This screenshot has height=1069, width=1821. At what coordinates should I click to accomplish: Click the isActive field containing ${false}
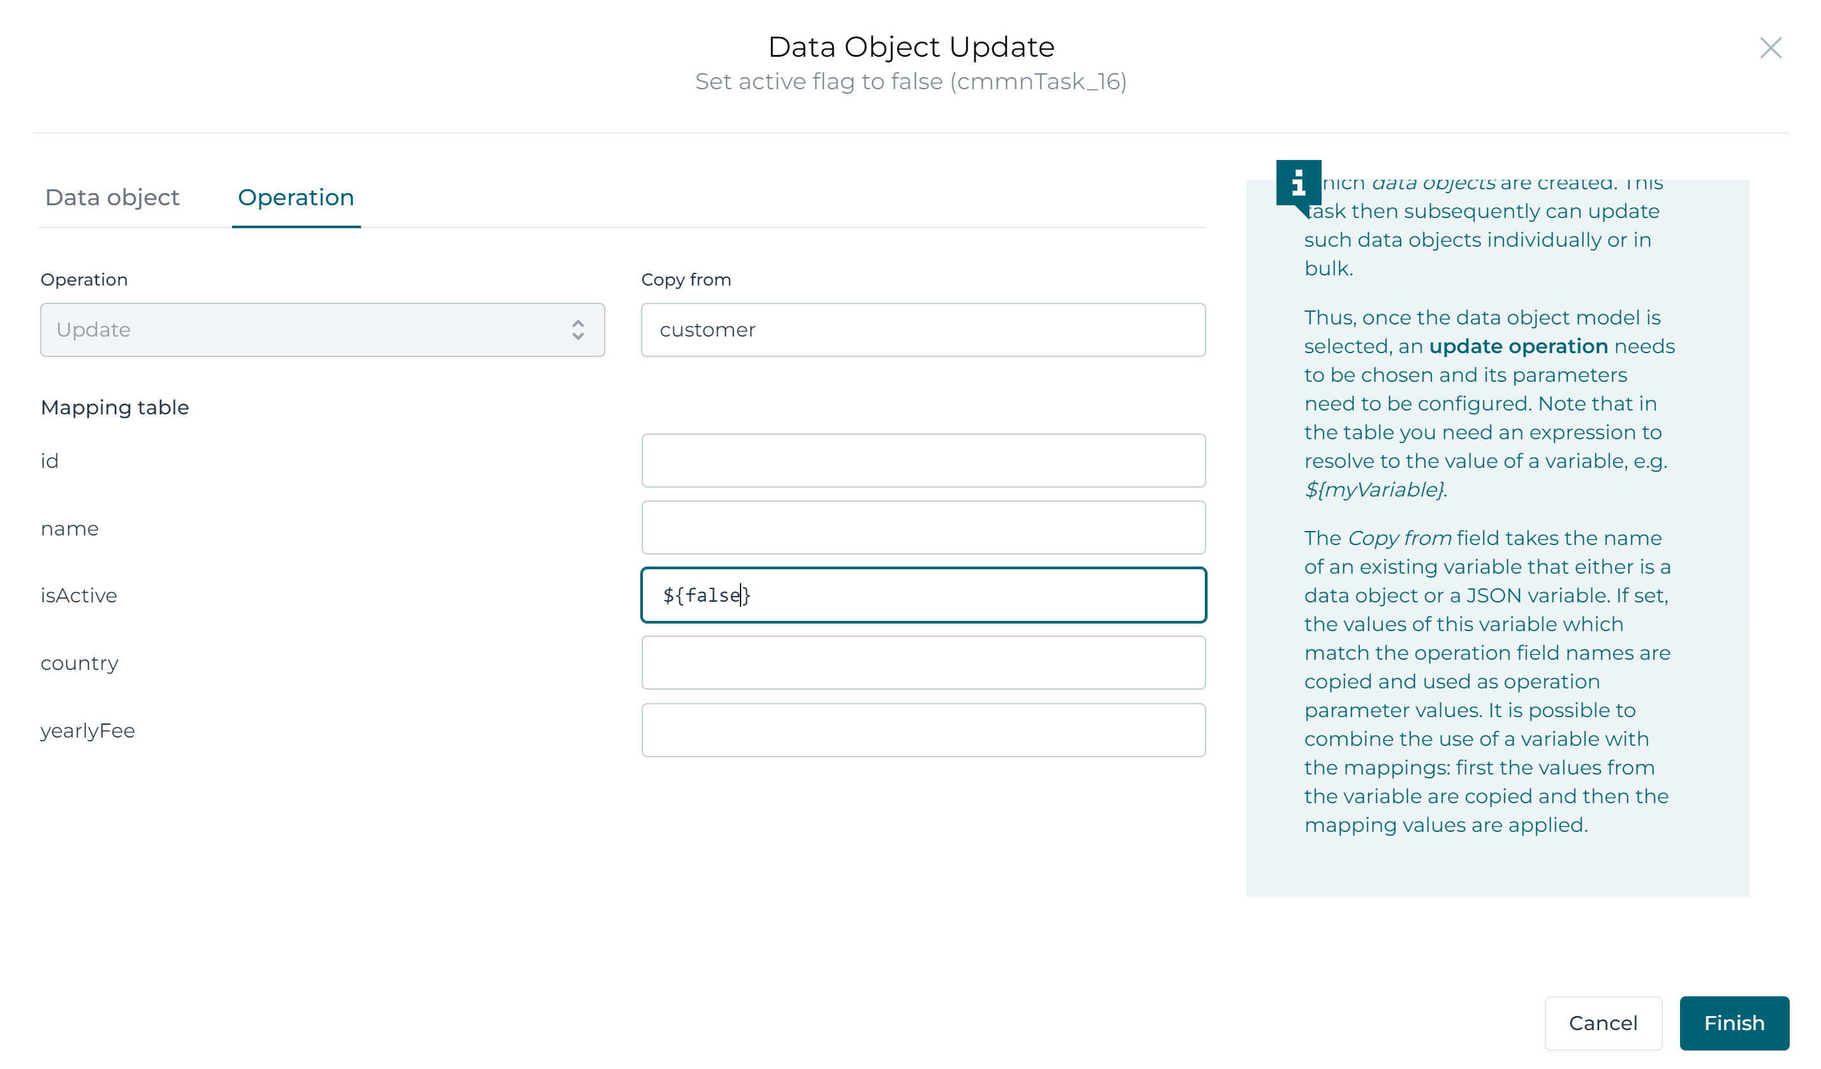tap(923, 595)
